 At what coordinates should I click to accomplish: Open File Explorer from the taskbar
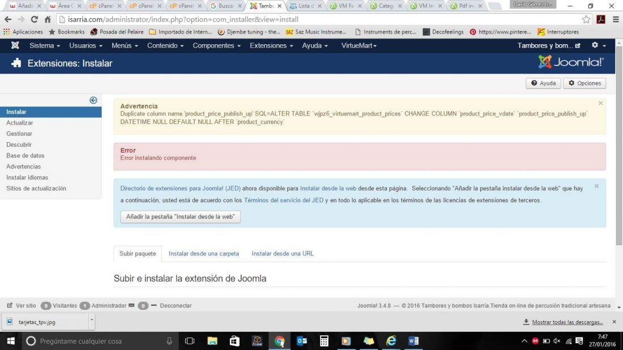[x=212, y=341]
